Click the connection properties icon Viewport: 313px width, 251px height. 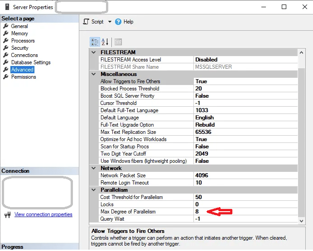click(x=8, y=214)
